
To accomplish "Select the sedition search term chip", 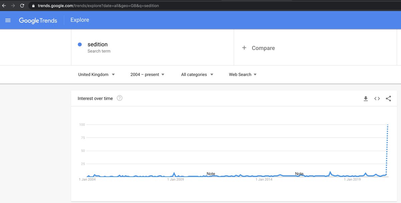I will pyautogui.click(x=97, y=44).
